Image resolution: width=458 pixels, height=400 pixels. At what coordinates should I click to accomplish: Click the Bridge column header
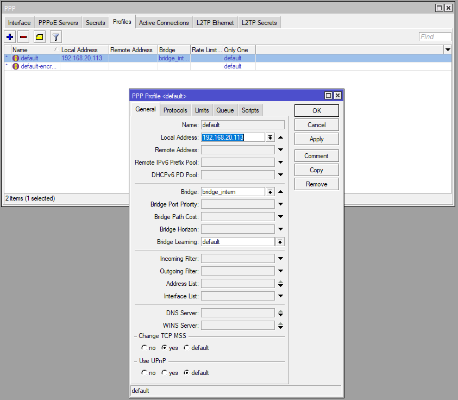click(x=174, y=50)
